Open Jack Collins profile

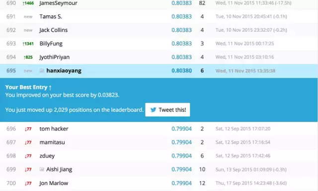click(54, 30)
